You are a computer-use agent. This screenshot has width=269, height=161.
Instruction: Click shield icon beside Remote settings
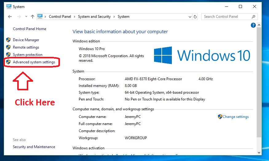point(8,47)
